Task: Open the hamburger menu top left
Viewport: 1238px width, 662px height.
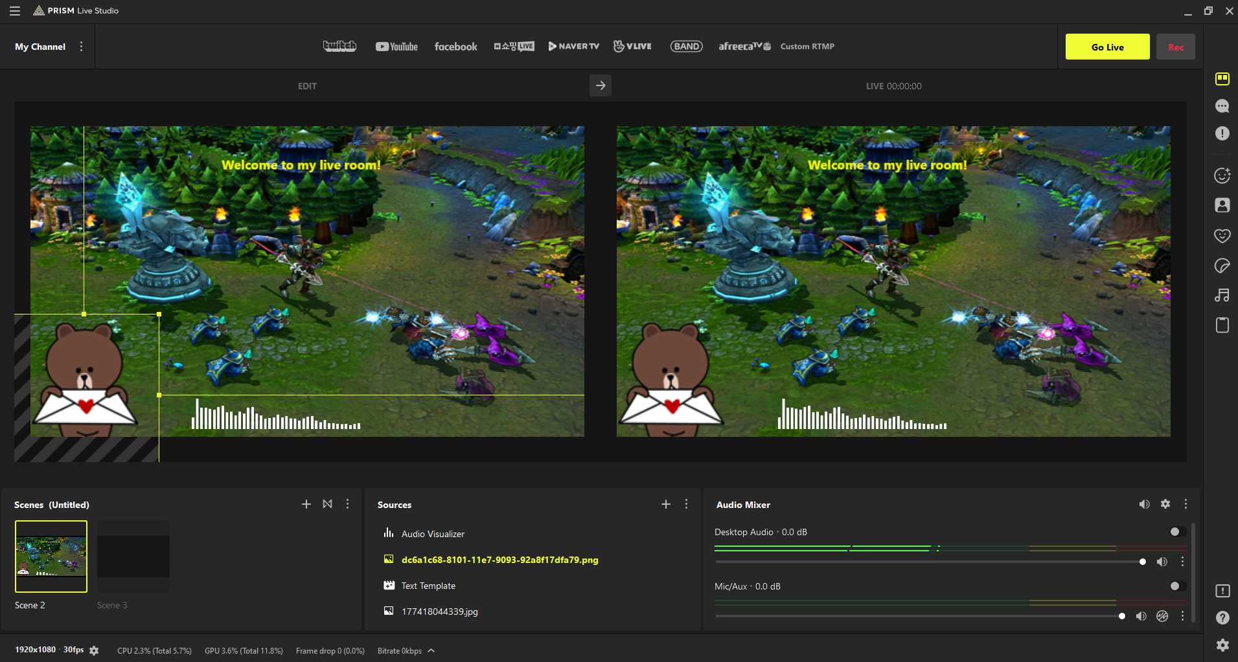Action: click(x=14, y=10)
